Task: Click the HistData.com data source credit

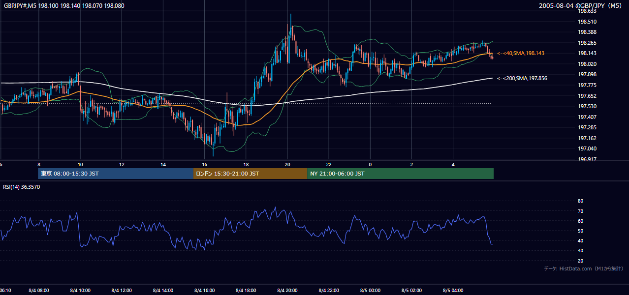Action: click(x=583, y=268)
